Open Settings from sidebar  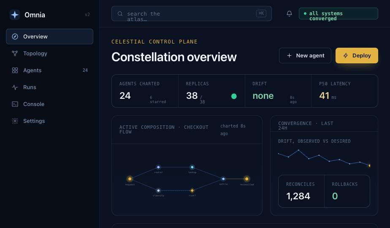click(49, 121)
